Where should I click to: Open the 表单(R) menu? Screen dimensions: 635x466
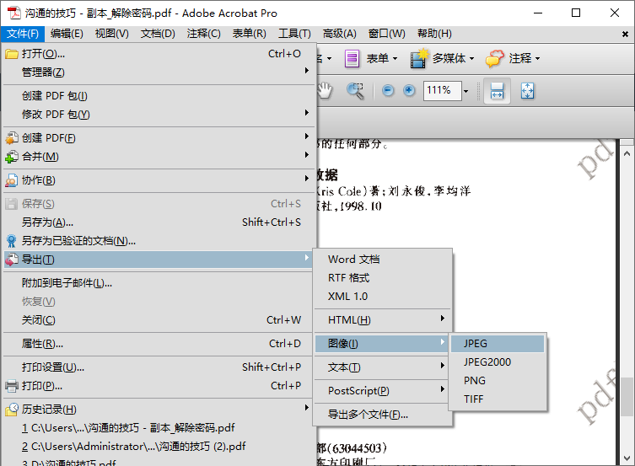pyautogui.click(x=249, y=34)
